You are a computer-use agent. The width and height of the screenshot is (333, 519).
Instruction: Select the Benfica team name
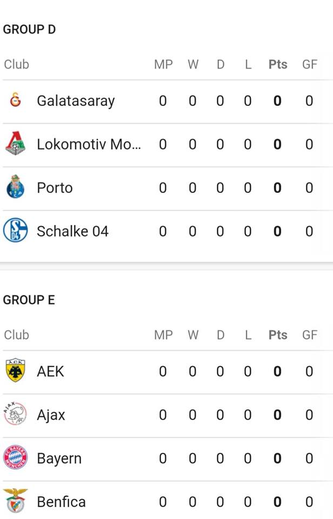tap(61, 502)
